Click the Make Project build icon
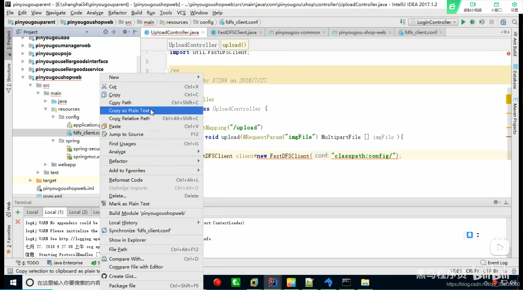 (x=403, y=22)
